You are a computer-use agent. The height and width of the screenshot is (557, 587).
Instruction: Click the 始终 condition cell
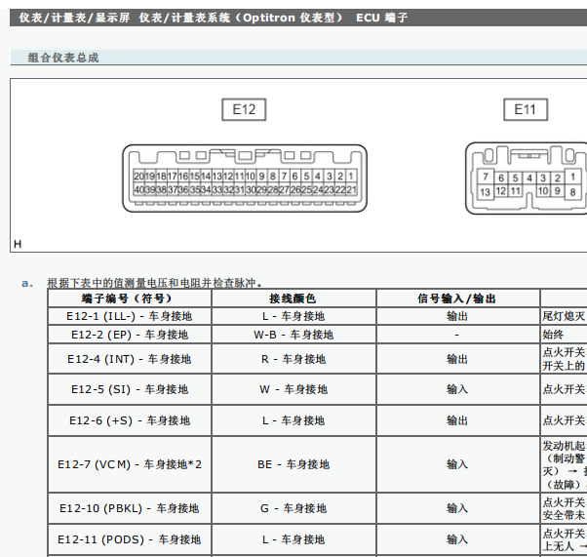pyautogui.click(x=564, y=335)
